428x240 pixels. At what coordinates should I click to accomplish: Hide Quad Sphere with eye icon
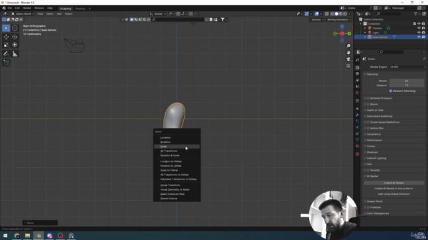419,37
